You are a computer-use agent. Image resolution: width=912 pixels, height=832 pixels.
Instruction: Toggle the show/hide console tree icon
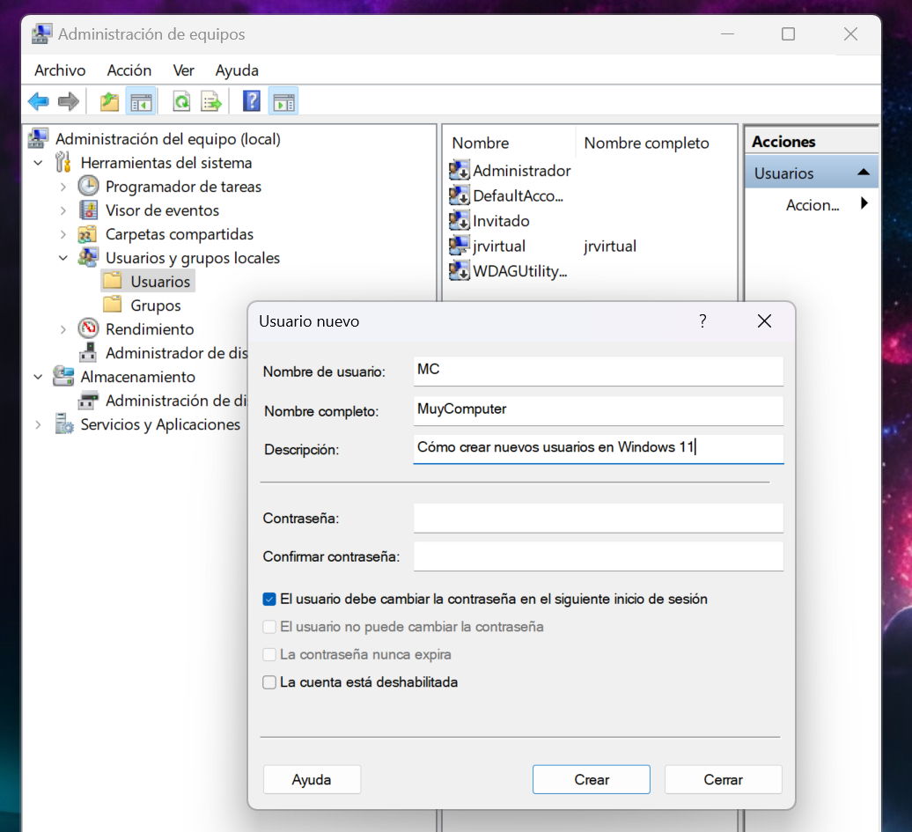140,101
